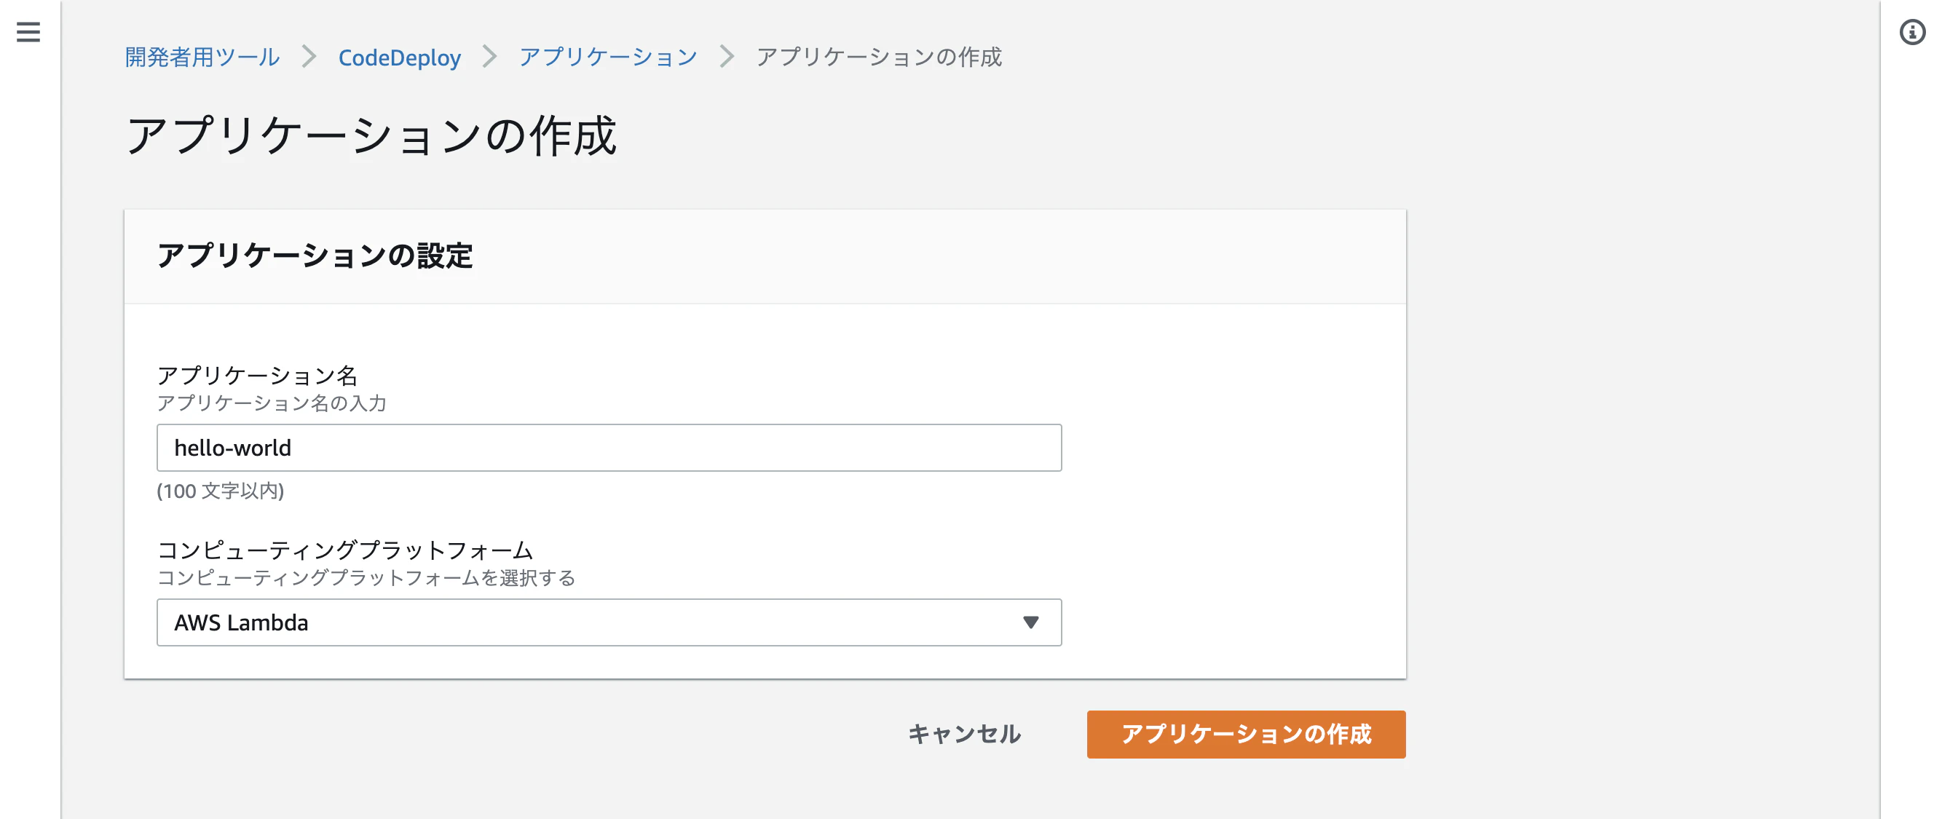Open the CodeDeploy breadcrumb link
1942x819 pixels.
tap(399, 58)
